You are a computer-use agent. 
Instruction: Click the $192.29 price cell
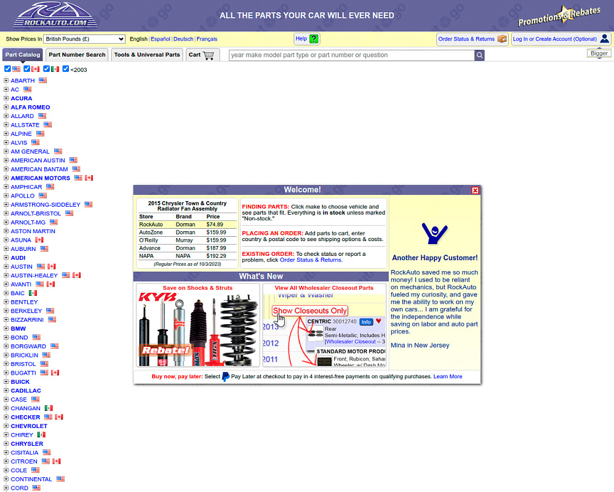coord(216,256)
